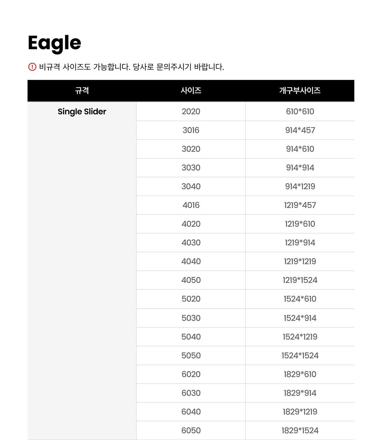The width and height of the screenshot is (382, 440).
Task: Click size cell 6050
Action: pos(191,431)
